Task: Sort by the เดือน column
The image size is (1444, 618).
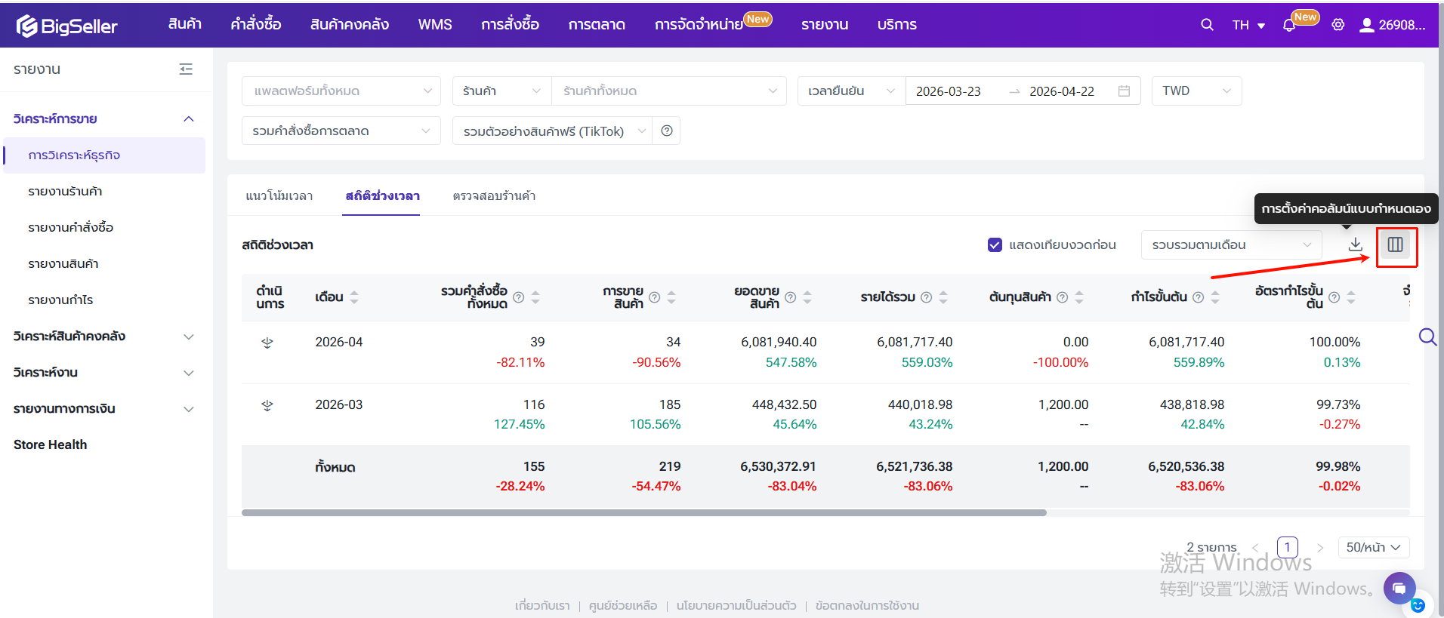Action: (x=354, y=297)
